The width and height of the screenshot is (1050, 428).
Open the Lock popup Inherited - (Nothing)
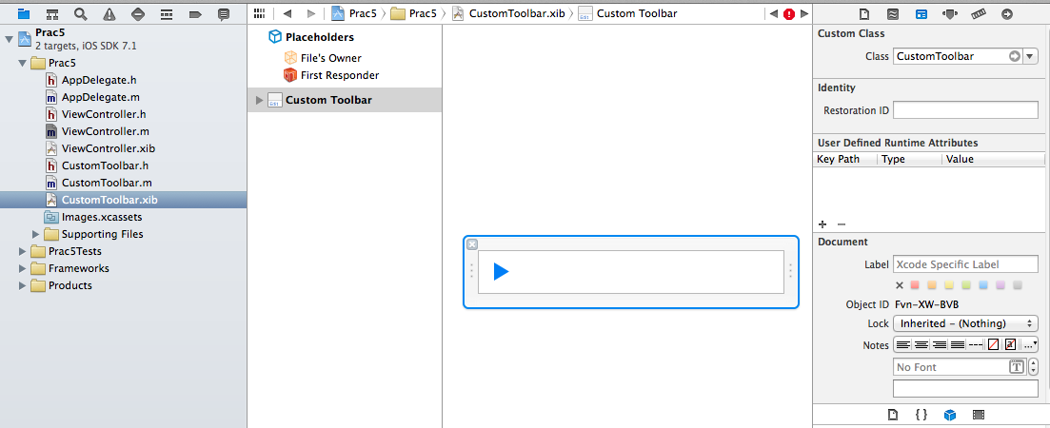tap(965, 323)
